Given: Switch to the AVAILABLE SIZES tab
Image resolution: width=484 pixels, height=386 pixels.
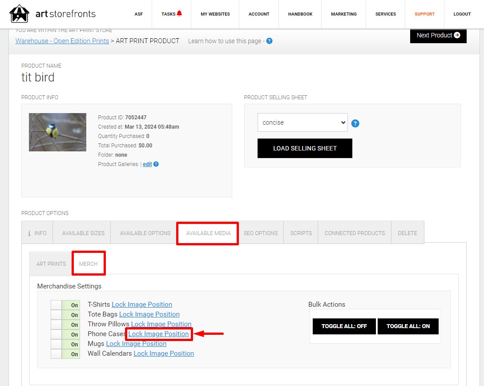Looking at the screenshot, I should (x=83, y=233).
